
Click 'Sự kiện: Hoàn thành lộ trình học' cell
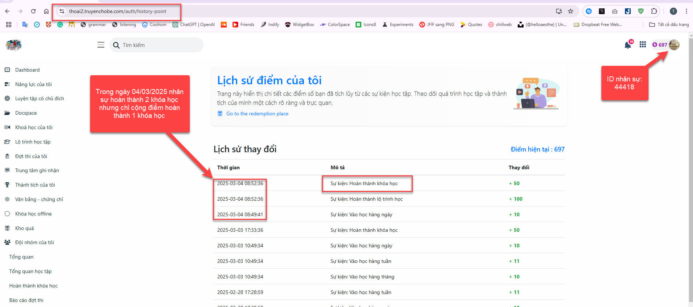(x=366, y=199)
